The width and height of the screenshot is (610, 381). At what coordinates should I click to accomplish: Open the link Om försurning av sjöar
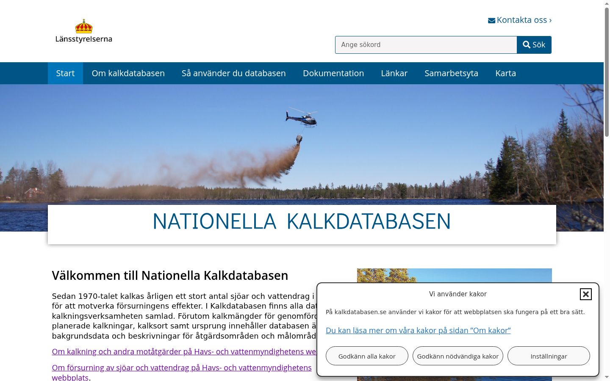point(182,372)
